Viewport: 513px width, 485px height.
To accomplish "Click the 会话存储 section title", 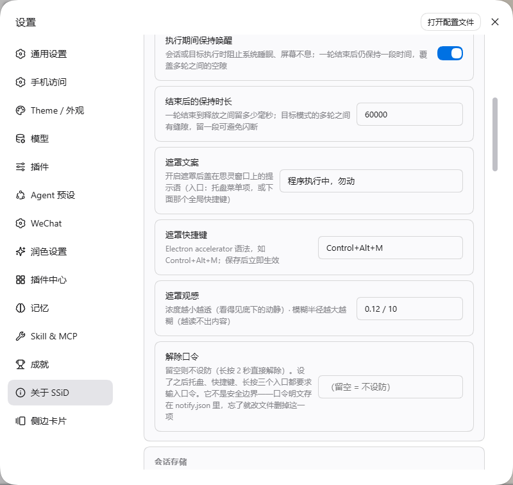I will [x=171, y=462].
